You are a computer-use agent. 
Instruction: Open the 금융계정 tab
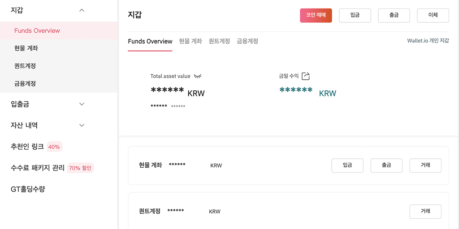tap(247, 41)
